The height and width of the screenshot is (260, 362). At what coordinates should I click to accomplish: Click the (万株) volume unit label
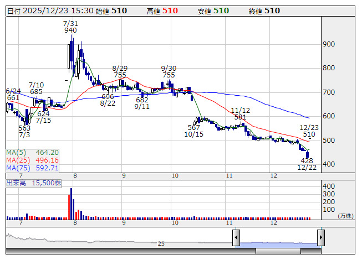345,216
